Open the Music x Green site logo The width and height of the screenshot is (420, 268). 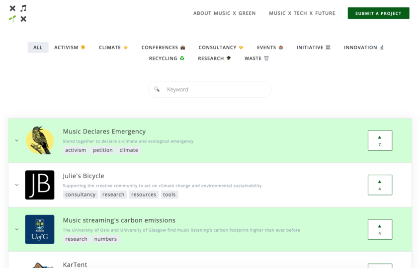point(18,13)
